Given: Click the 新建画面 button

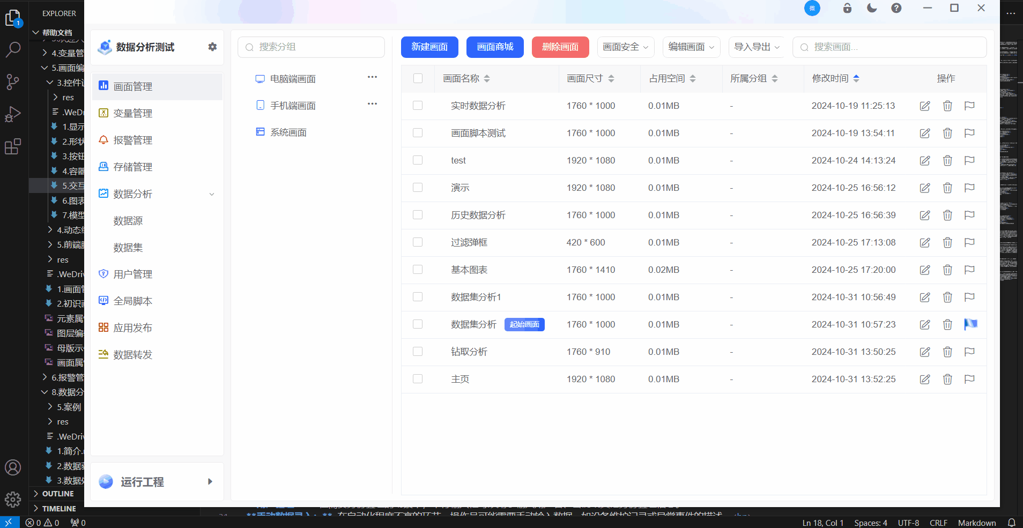Looking at the screenshot, I should pyautogui.click(x=429, y=47).
